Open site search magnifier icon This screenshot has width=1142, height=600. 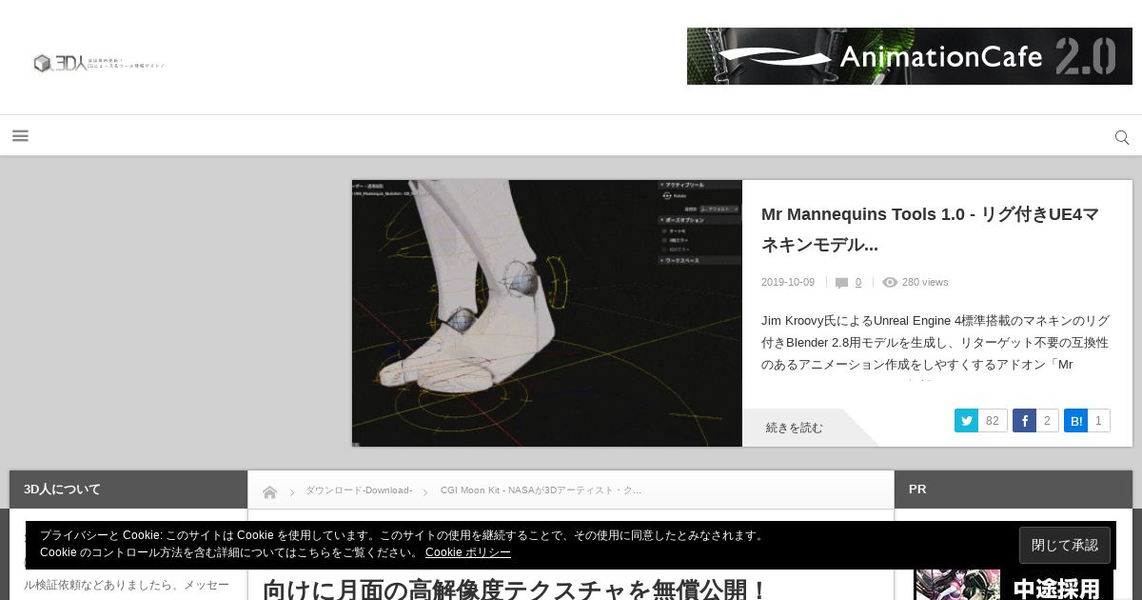pos(1122,137)
